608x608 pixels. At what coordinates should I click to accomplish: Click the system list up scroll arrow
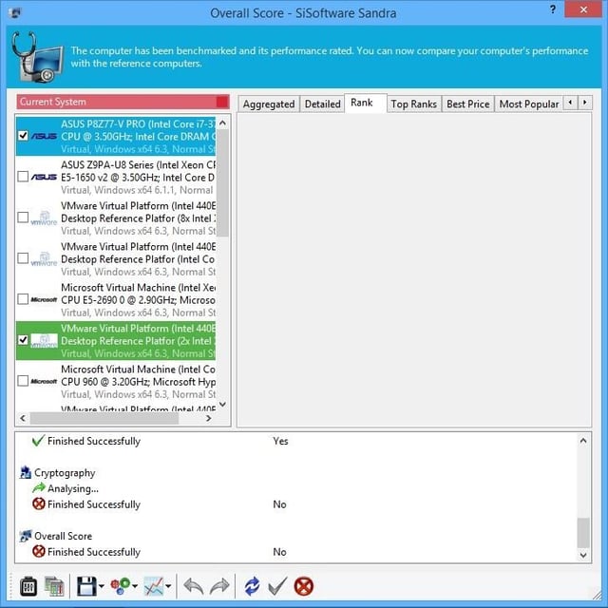(222, 123)
